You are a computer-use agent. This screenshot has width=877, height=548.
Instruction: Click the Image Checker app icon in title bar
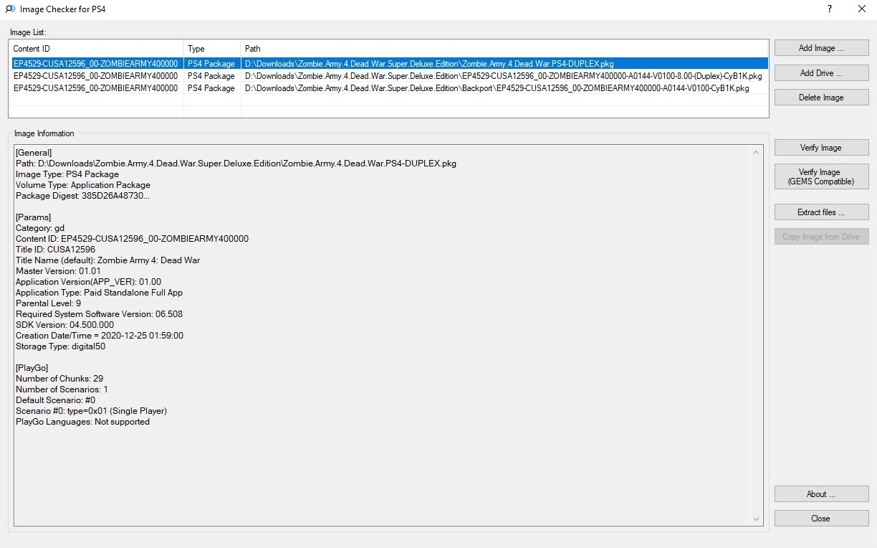click(10, 9)
